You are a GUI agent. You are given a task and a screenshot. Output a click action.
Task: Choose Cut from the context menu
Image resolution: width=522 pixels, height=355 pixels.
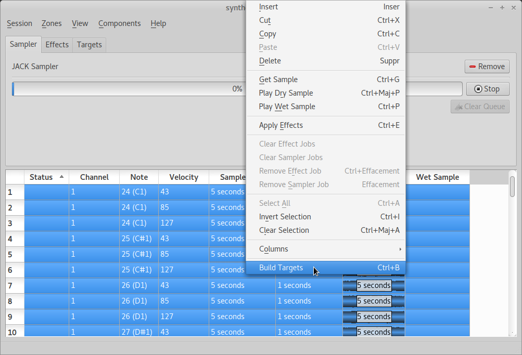[x=326, y=20]
